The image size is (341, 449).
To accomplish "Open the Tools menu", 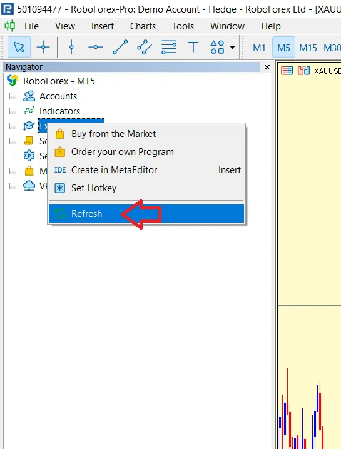I will coord(183,26).
